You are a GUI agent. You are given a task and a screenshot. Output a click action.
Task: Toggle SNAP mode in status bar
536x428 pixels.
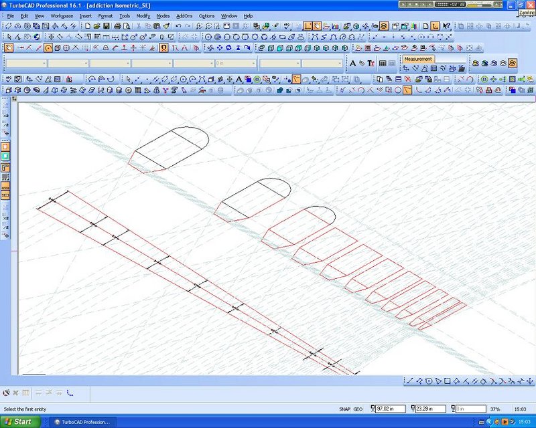(x=344, y=409)
